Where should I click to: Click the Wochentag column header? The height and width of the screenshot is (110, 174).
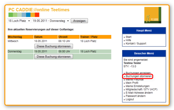tap(21, 37)
